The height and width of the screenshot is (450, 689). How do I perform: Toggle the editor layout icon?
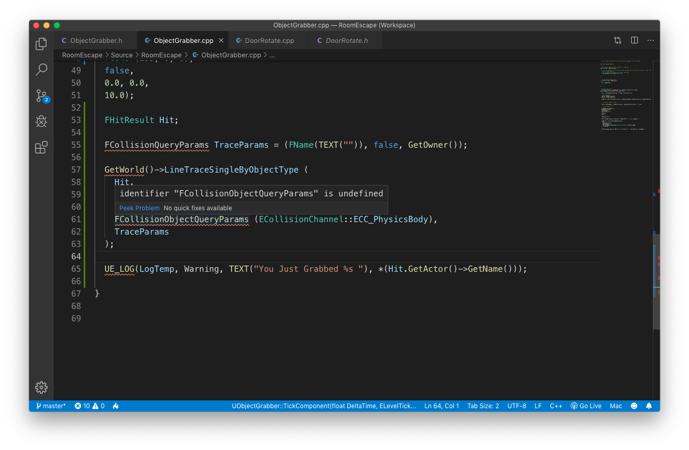coord(617,40)
